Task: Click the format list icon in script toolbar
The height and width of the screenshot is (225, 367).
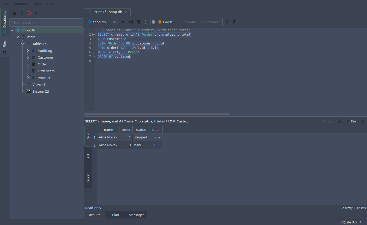Action: coord(234,22)
